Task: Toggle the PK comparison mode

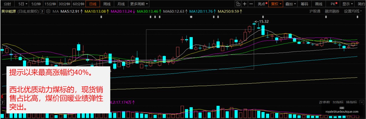Action: [x=334, y=4]
